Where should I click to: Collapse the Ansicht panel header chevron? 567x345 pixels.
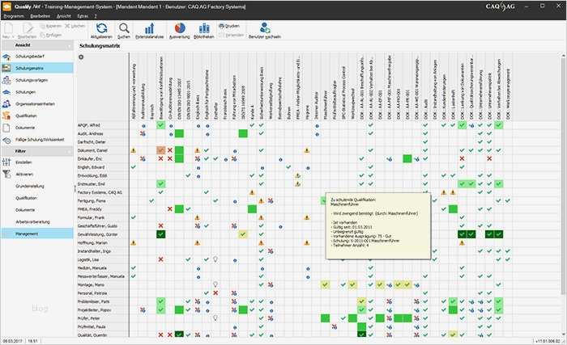coord(69,45)
